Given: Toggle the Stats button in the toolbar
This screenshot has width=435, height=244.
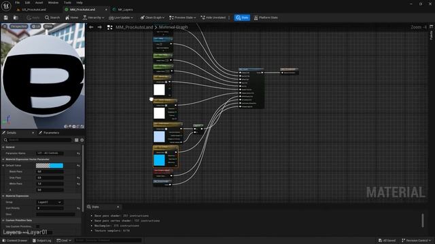Looking at the screenshot, I should pos(242,18).
